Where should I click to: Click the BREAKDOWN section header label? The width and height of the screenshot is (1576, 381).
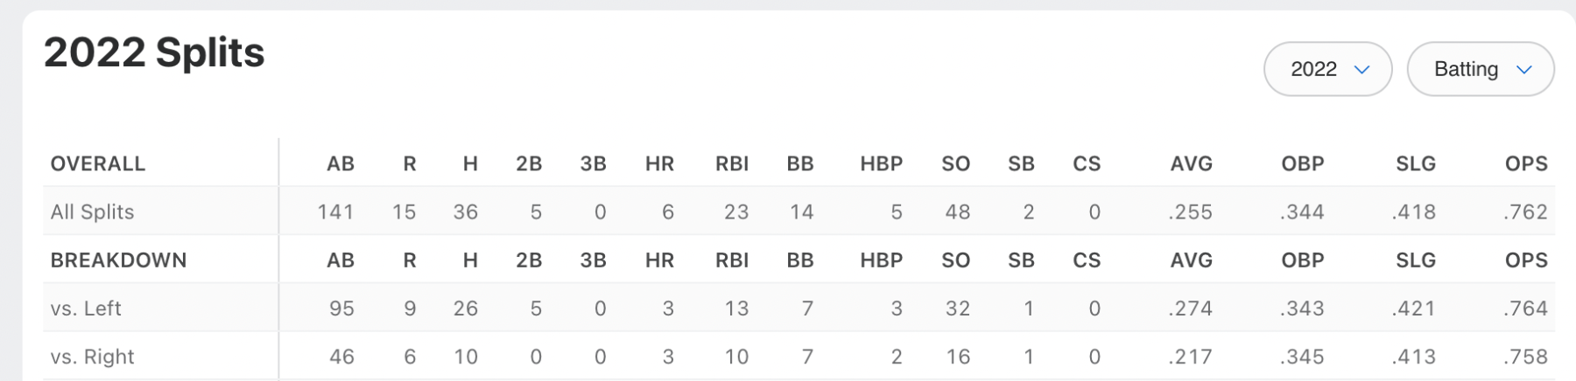[118, 260]
